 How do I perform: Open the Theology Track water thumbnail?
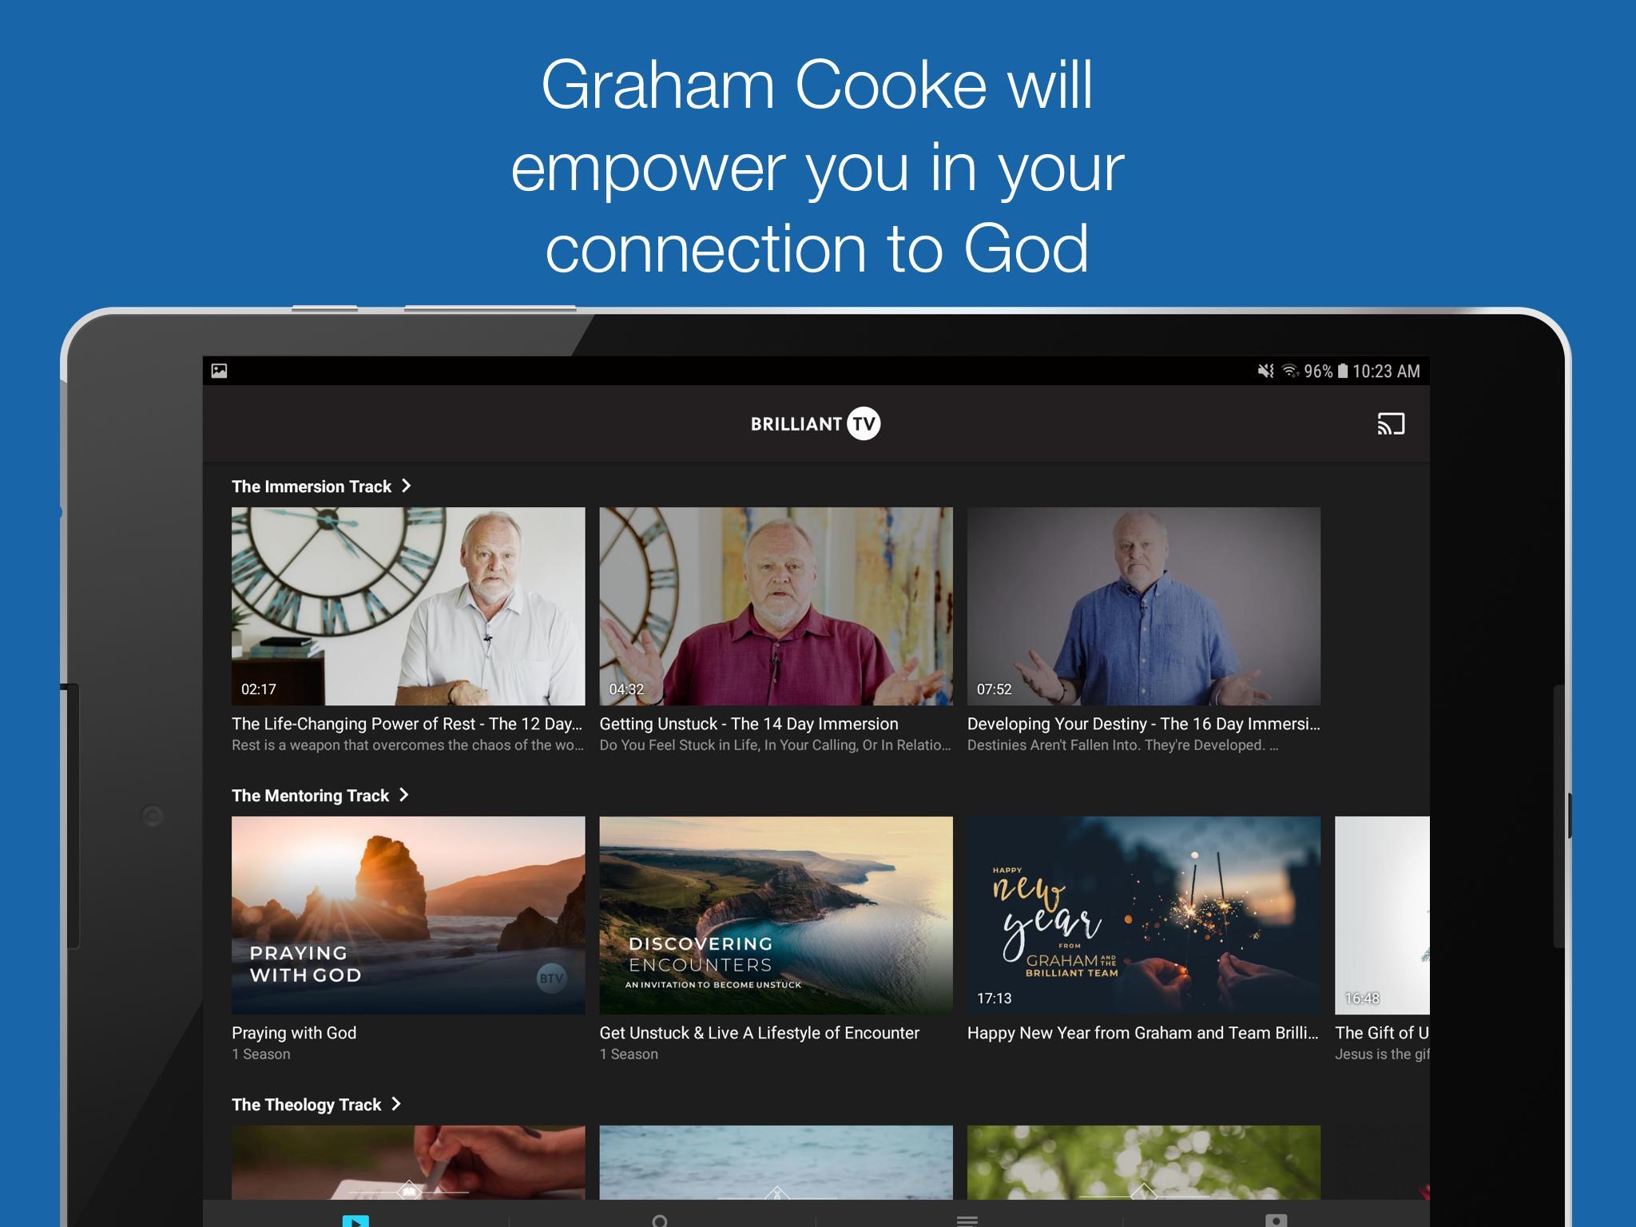pyautogui.click(x=776, y=1162)
